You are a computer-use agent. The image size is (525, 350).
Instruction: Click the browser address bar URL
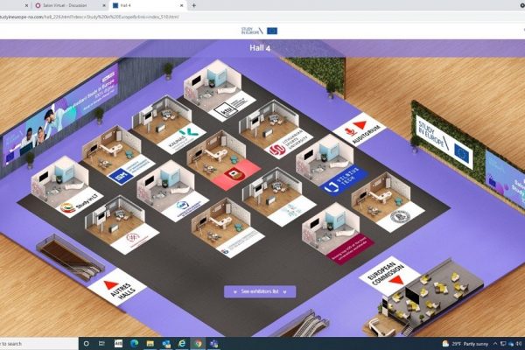pos(90,17)
